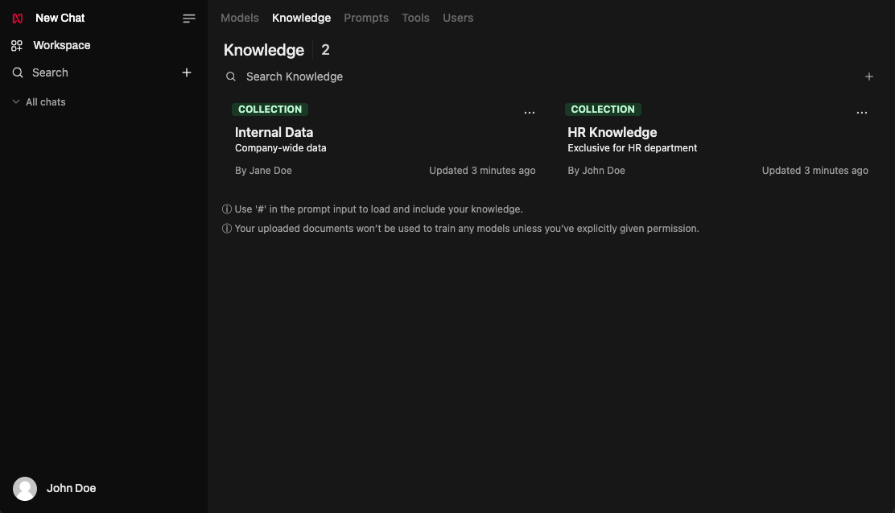This screenshot has height=513, width=895.
Task: Click the Workspace grid icon
Action: 17,46
